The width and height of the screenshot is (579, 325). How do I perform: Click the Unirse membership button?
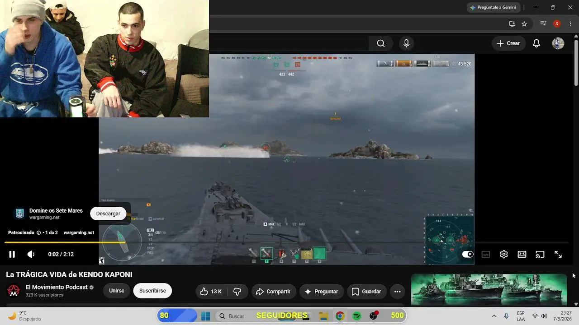click(117, 291)
